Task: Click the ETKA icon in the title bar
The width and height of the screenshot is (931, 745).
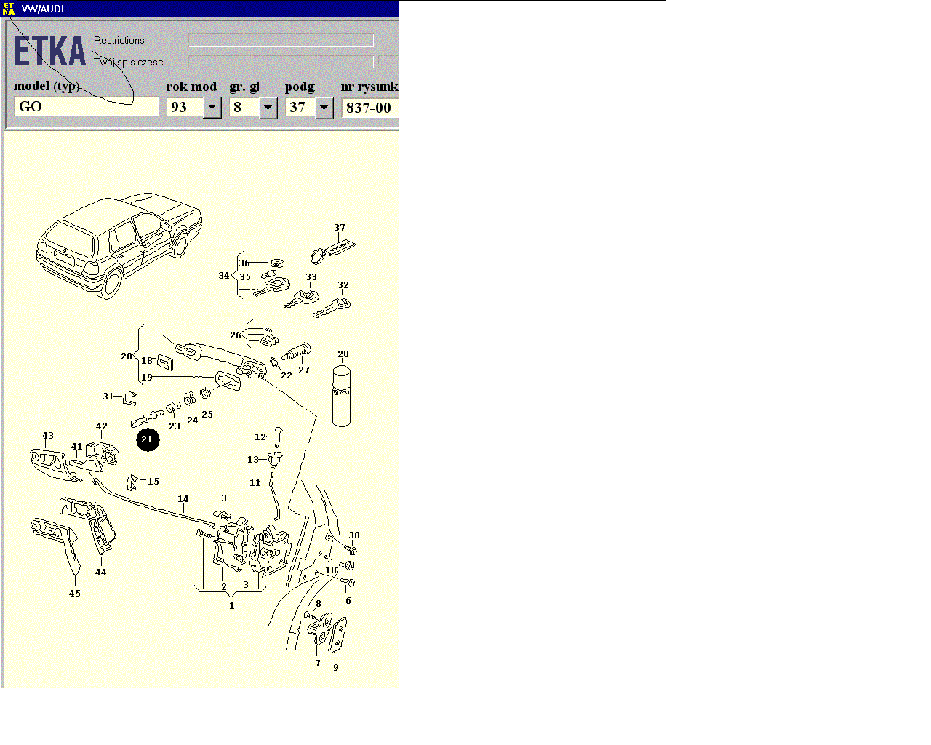Action: (8, 9)
